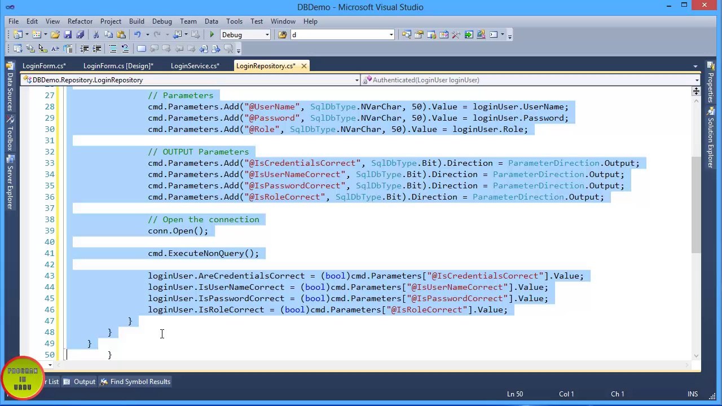The width and height of the screenshot is (722, 406).
Task: Cut selection with the scissors icon
Action: pos(96,34)
